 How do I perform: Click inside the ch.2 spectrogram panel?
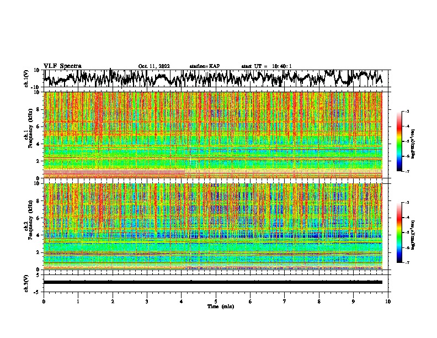coord(213,226)
